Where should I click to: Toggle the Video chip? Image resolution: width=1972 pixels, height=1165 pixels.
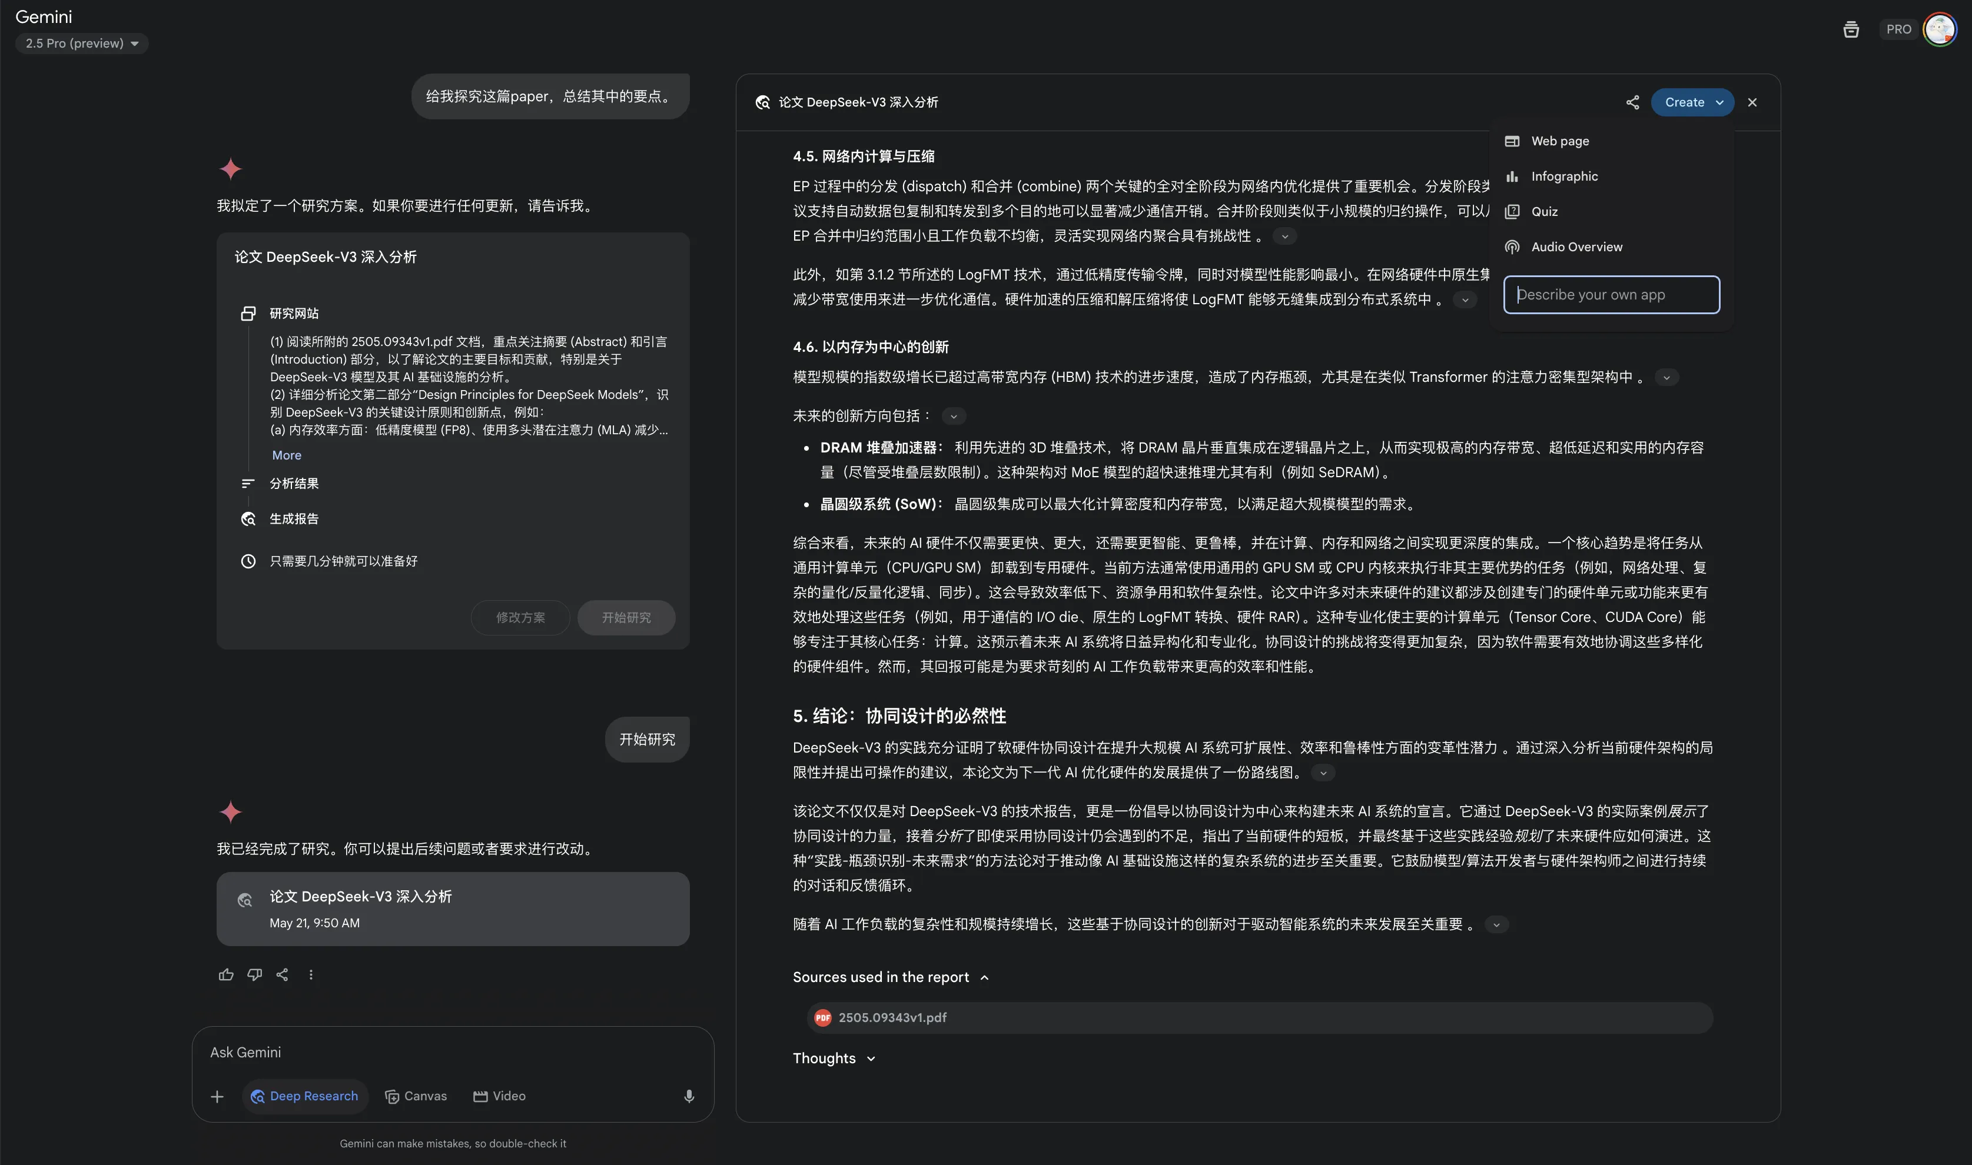point(500,1097)
